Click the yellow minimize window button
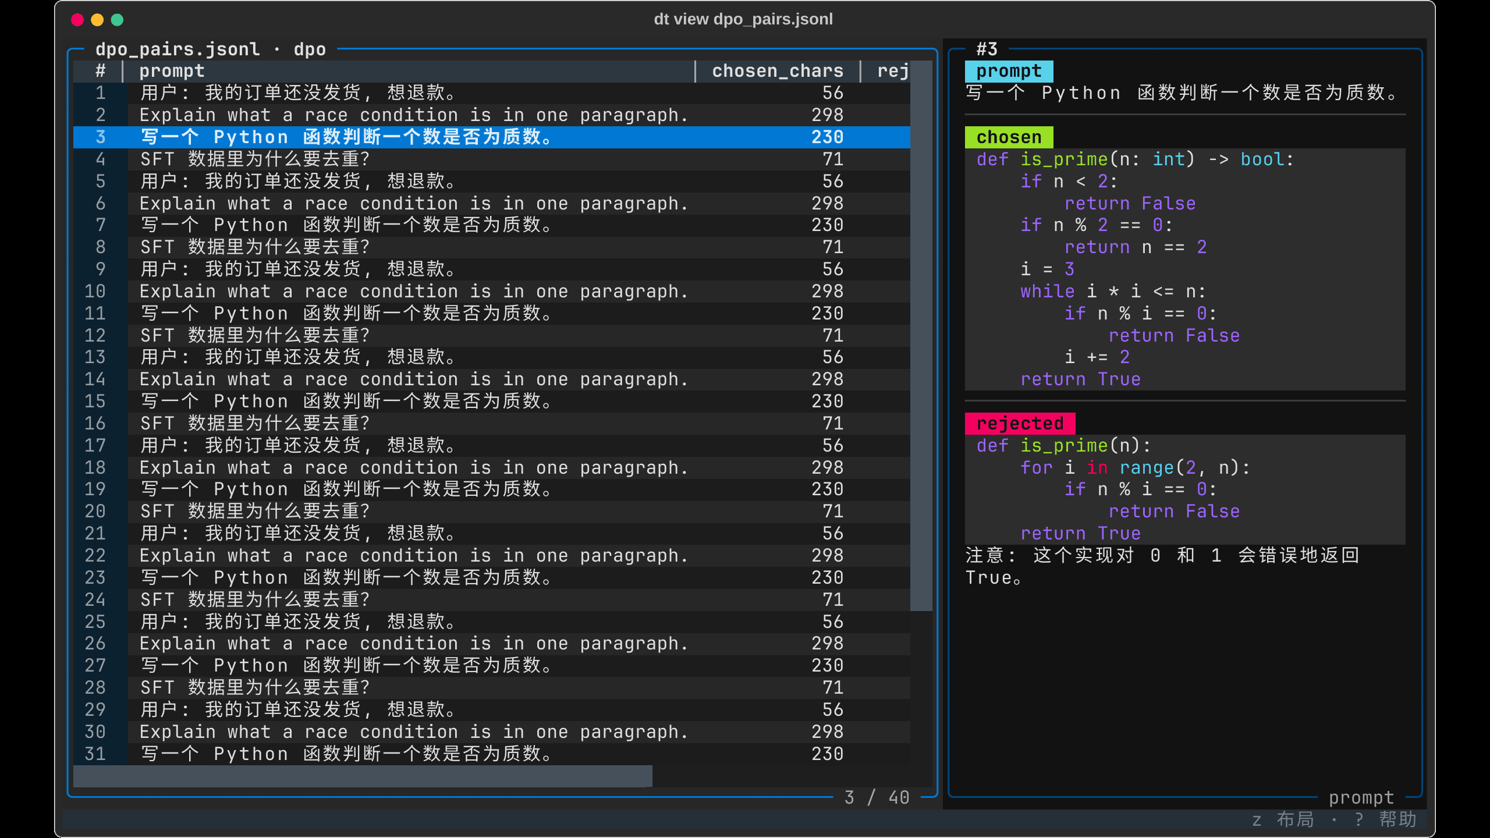This screenshot has height=838, width=1490. [97, 20]
